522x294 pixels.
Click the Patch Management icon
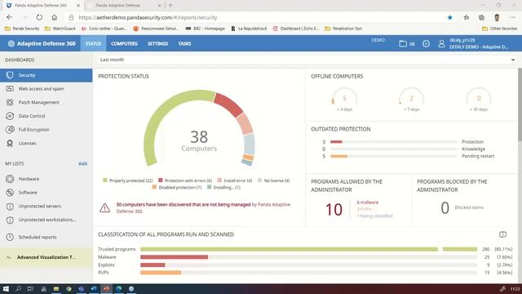10,102
